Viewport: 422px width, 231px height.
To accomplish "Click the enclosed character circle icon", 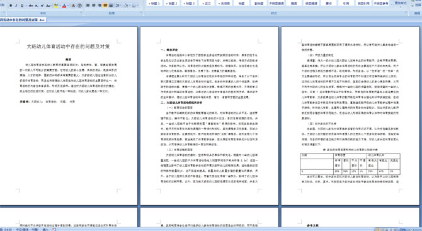I will point(79,6).
